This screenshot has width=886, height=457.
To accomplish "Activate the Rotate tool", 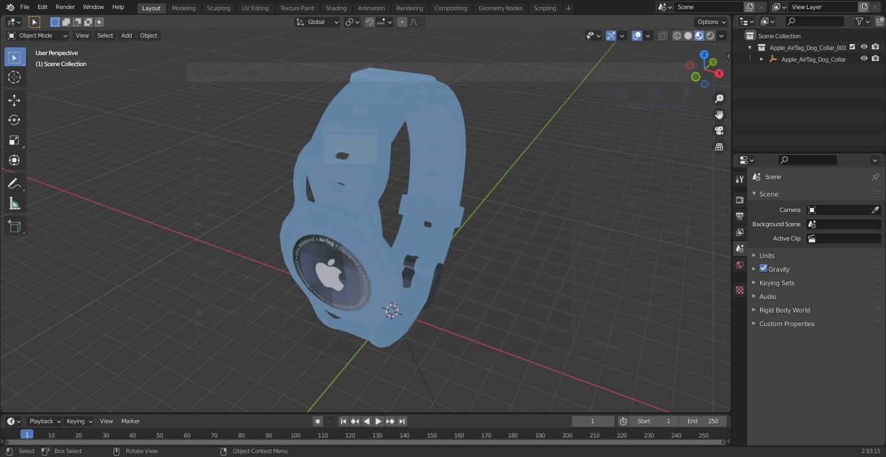I will pos(14,120).
